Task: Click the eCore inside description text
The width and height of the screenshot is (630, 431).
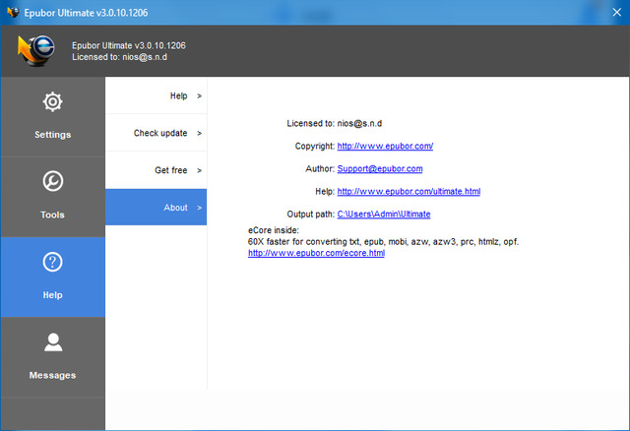Action: click(x=383, y=241)
